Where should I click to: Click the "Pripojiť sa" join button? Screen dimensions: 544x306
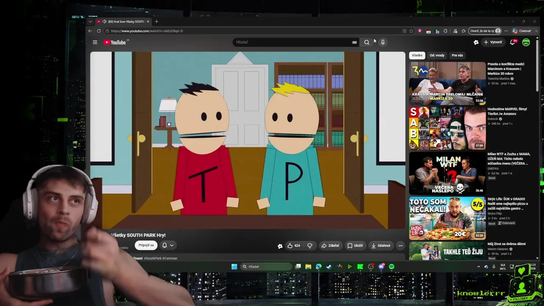(146, 245)
